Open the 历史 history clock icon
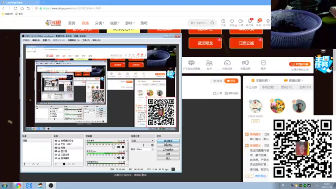 tap(223, 22)
